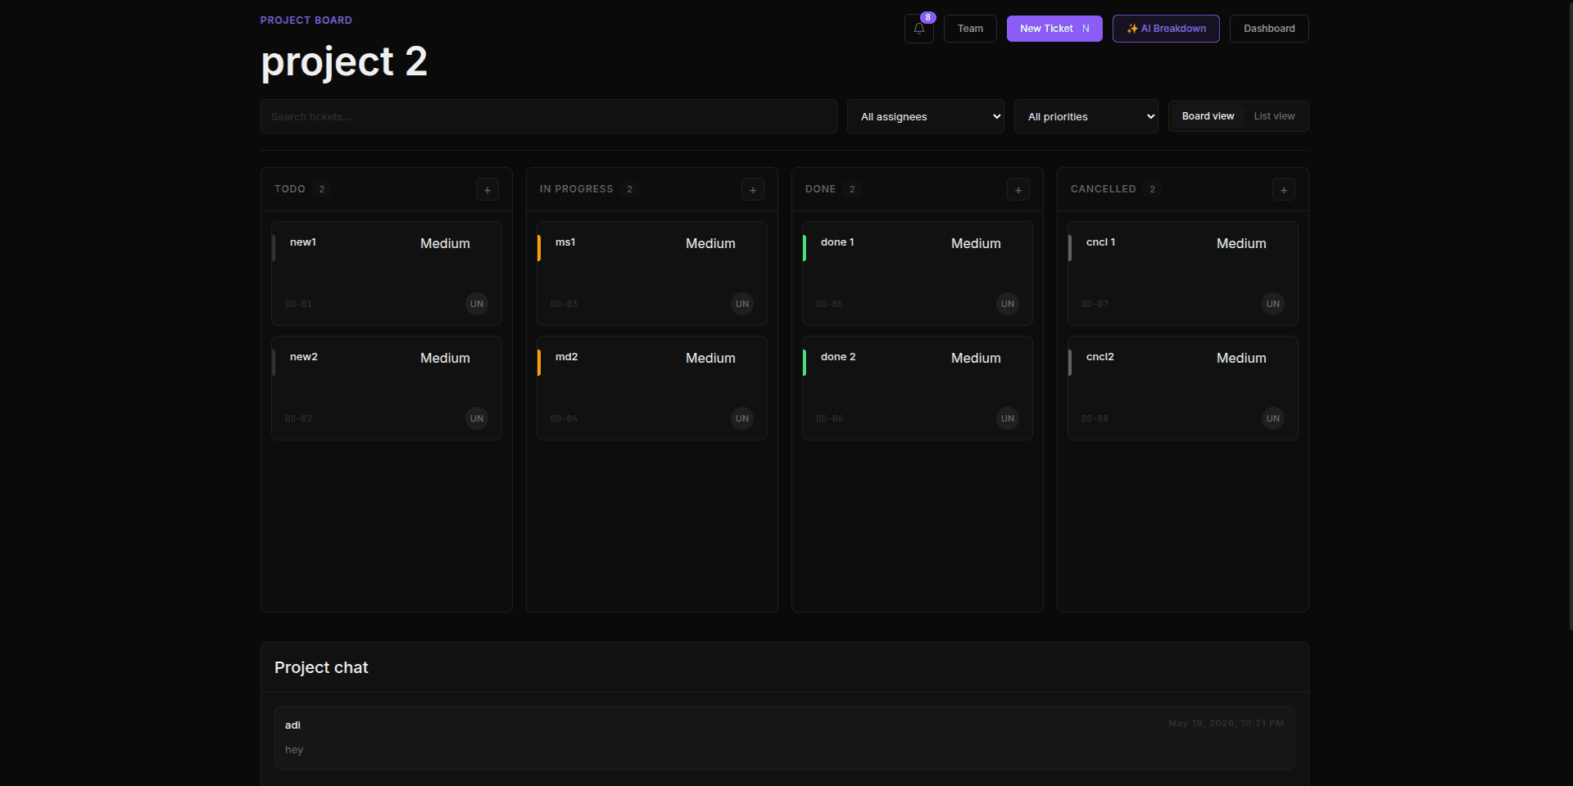Click the Medium priority label on md2

click(710, 359)
